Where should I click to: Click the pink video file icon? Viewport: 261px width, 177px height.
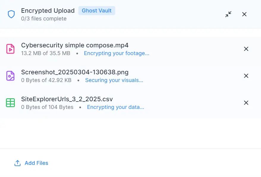pos(10,49)
